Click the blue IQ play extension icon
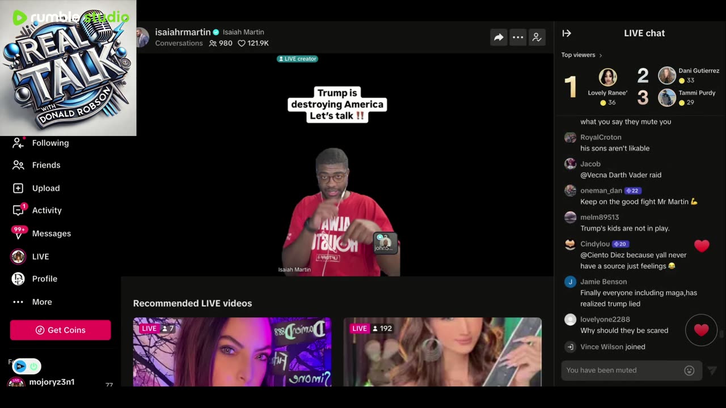 (20, 367)
